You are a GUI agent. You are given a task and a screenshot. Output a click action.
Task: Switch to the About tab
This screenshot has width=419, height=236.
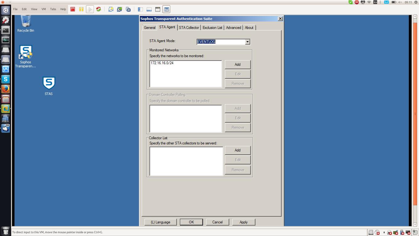(249, 28)
